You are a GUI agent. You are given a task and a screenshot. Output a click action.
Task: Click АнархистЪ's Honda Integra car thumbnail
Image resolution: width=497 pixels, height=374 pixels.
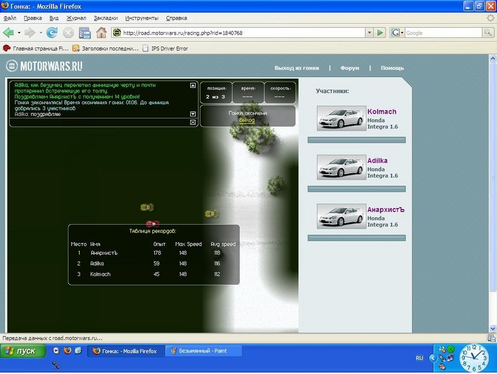click(341, 216)
